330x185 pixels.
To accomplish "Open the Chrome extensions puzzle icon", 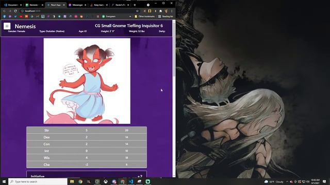I will pyautogui.click(x=160, y=11).
